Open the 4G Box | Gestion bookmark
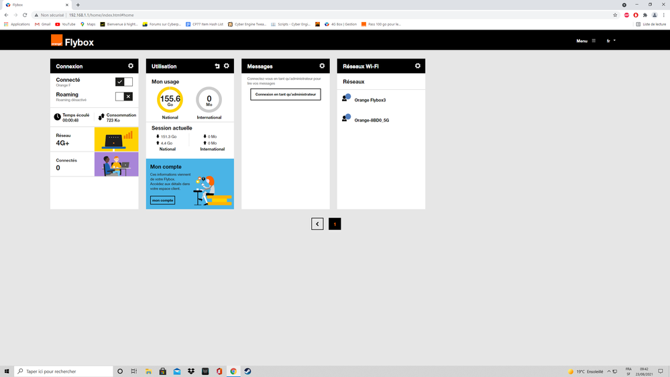Image resolution: width=670 pixels, height=377 pixels. tap(341, 24)
